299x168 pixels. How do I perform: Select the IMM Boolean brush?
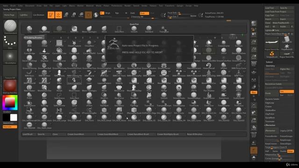[x=44, y=73]
